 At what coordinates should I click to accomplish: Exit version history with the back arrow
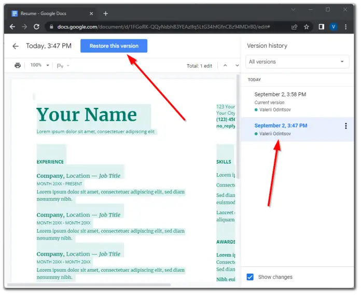16,46
